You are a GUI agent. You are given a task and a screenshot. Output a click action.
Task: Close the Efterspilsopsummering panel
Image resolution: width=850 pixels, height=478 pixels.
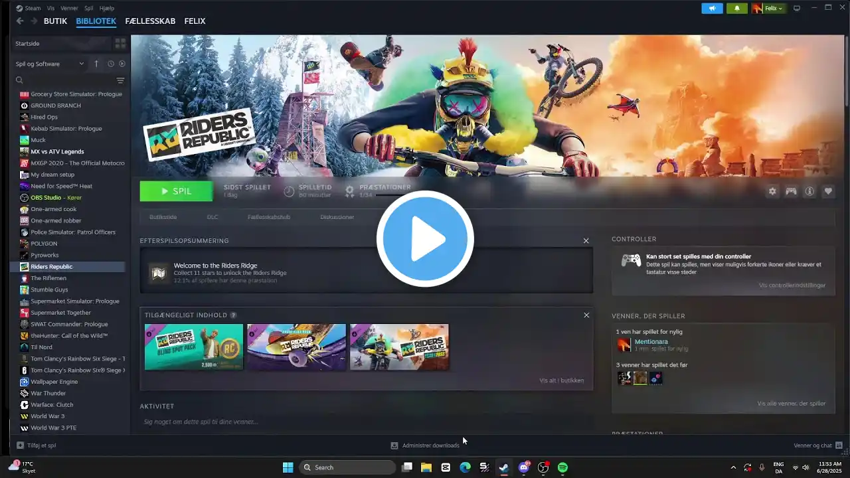(x=586, y=241)
